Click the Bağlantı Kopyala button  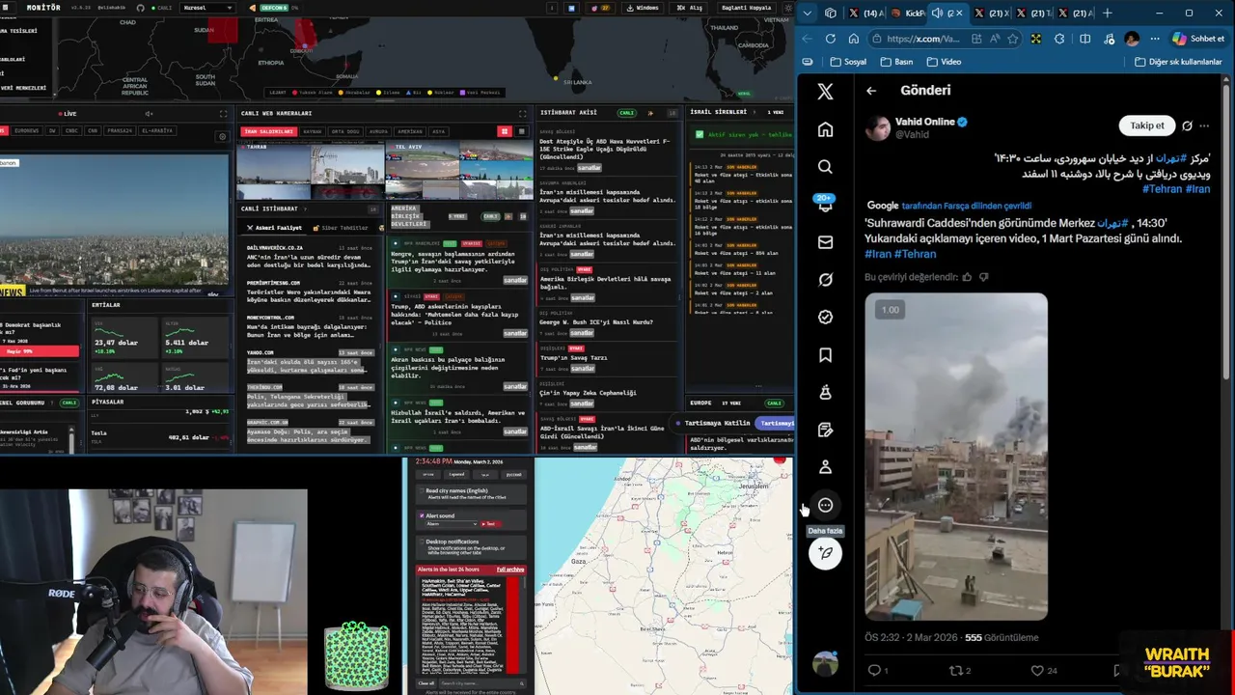point(747,8)
